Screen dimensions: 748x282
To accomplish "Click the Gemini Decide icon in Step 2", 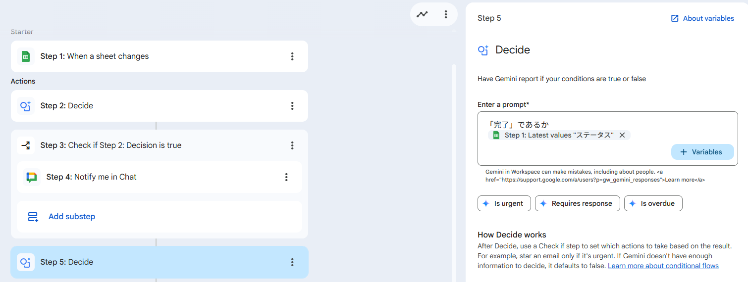I will [x=26, y=106].
